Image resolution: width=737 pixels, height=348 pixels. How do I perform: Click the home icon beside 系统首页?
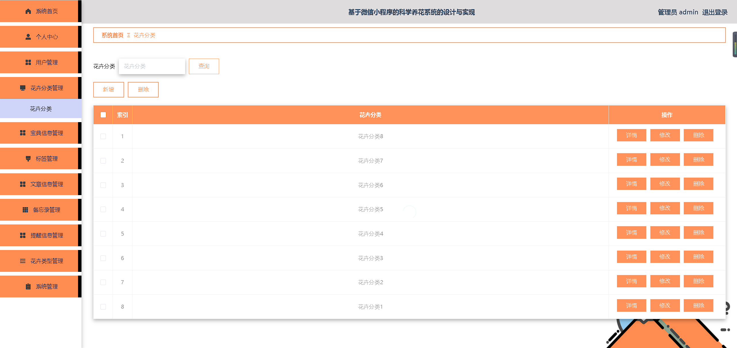coord(28,11)
